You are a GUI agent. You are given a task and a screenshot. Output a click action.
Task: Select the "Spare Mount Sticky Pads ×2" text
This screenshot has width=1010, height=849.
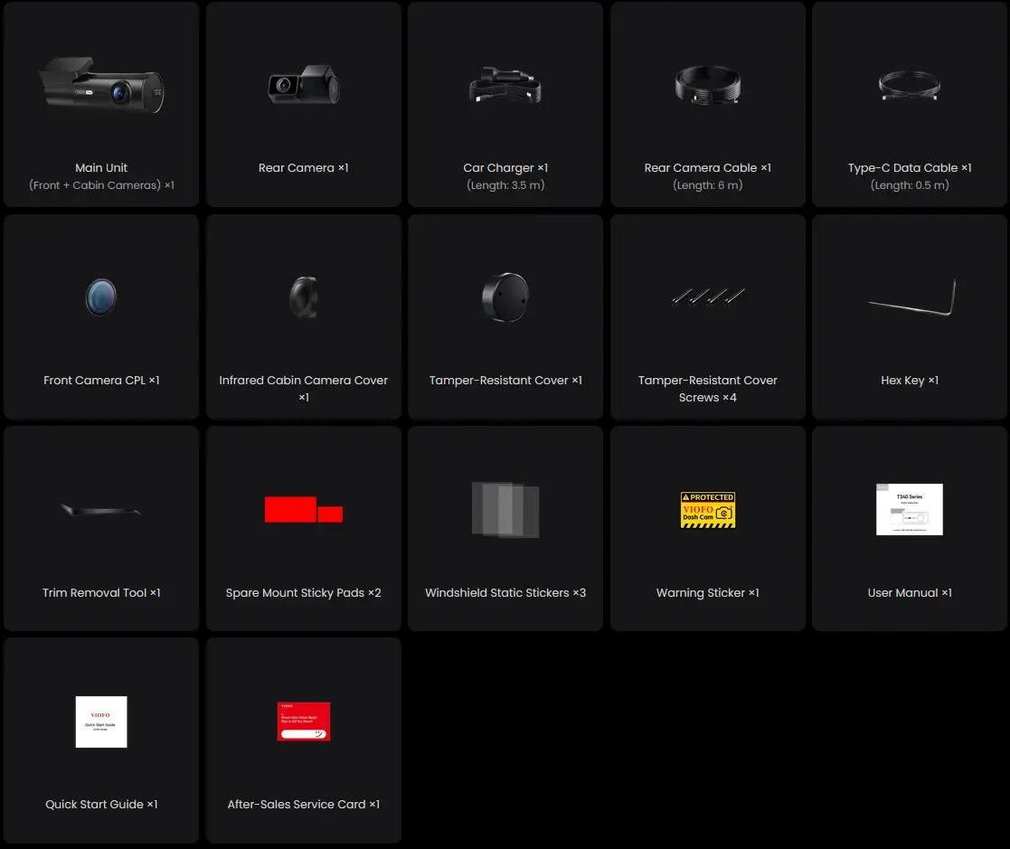(304, 592)
